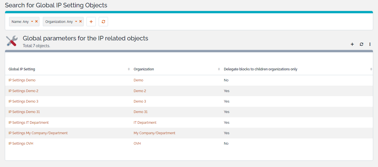378x167 pixels.
Task: Open IP Settings OVH entry
Action: pyautogui.click(x=21, y=144)
